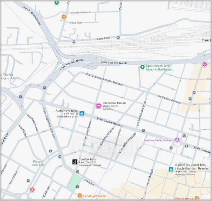212x201 pixels.
Task: Select the AudioNova Italia blue shopping pin
Action: click(81, 113)
